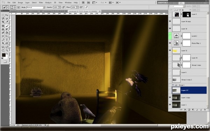The image size is (210, 131).
Task: Add a layer style (fx)
Action: click(x=185, y=110)
